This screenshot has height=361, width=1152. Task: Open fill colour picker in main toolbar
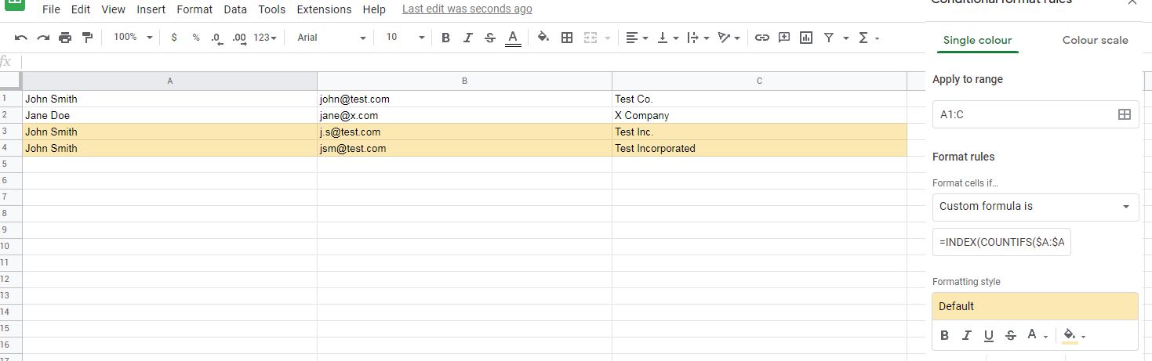coord(543,38)
